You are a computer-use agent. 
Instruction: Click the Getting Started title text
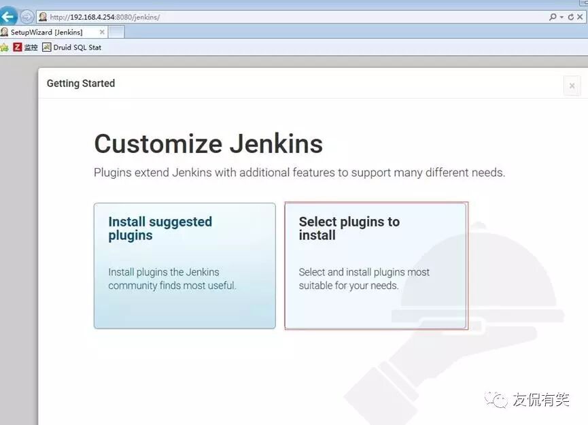click(81, 83)
